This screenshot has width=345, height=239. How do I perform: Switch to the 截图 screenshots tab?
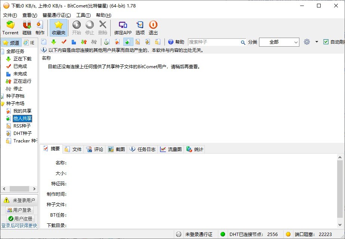(x=116, y=150)
